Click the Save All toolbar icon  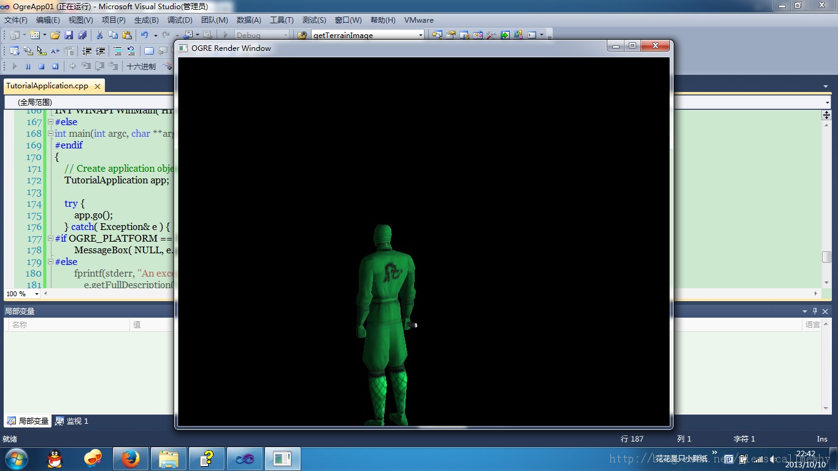(83, 35)
